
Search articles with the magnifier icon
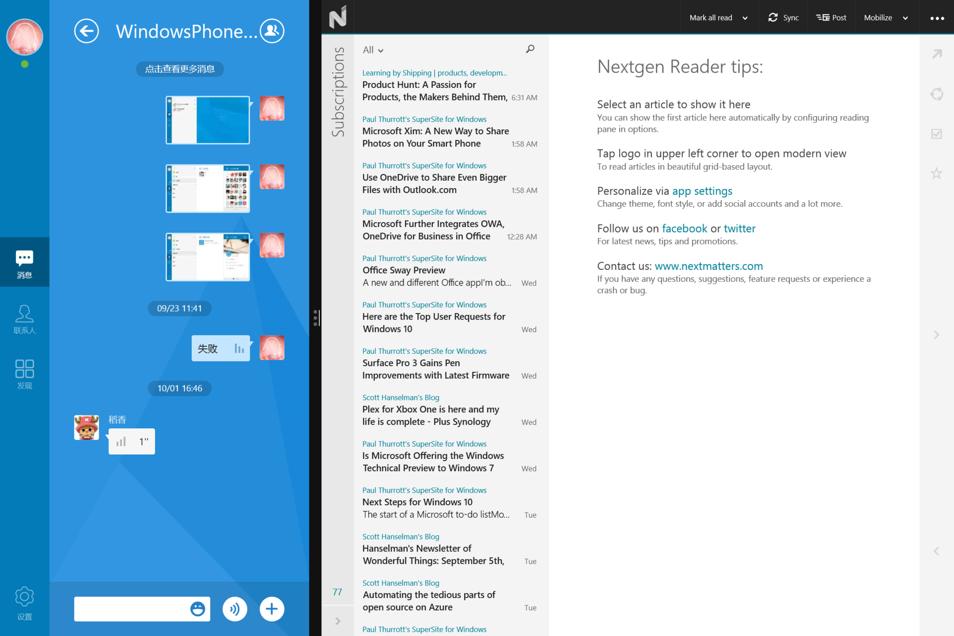point(530,49)
